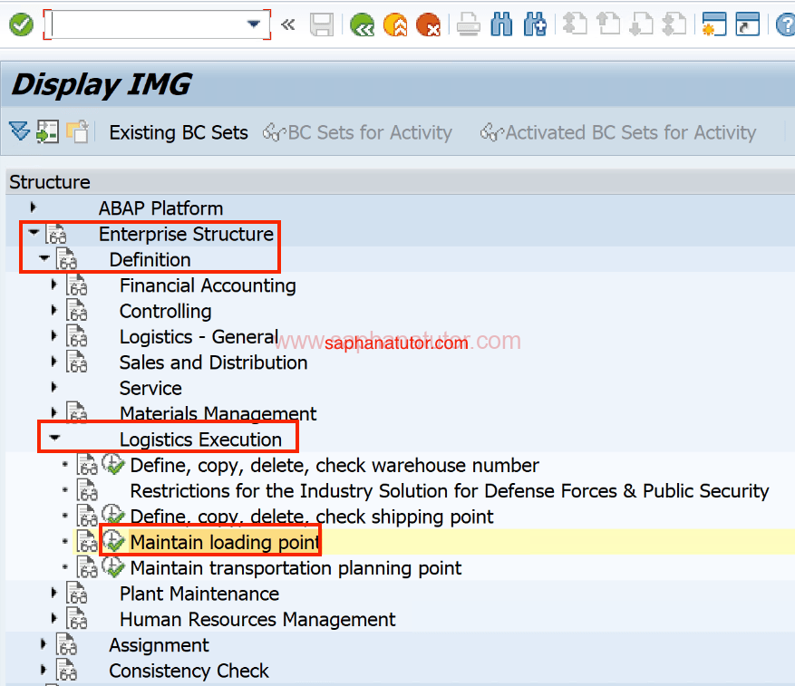Click the Generate Shortcut icon
Screen dimensions: 795x686
coord(747,24)
